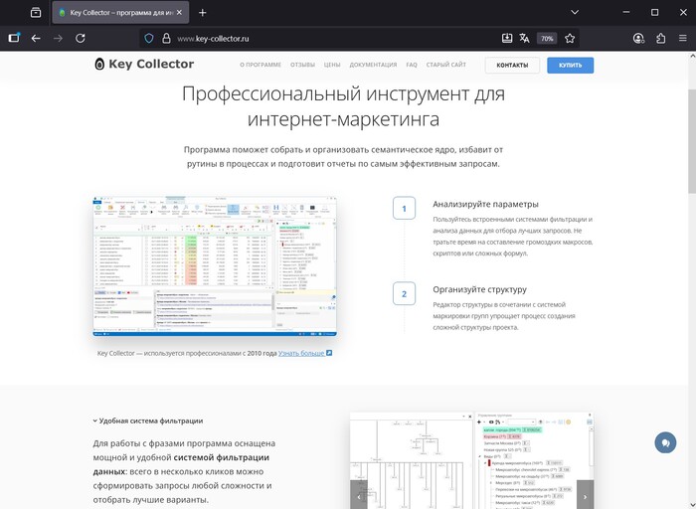696x509 pixels.
Task: Reload the page
Action: (81, 38)
